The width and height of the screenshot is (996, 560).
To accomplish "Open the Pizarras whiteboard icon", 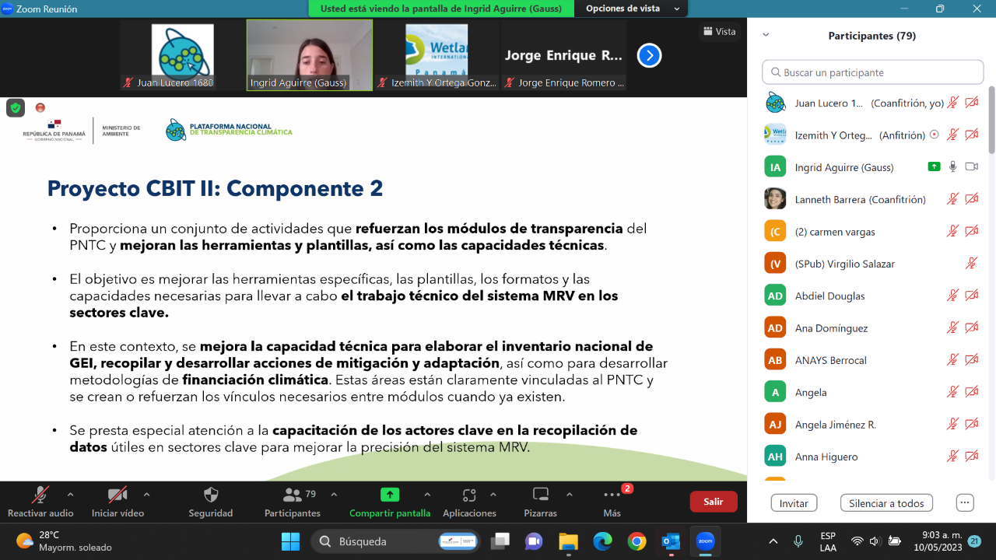I will 540,495.
